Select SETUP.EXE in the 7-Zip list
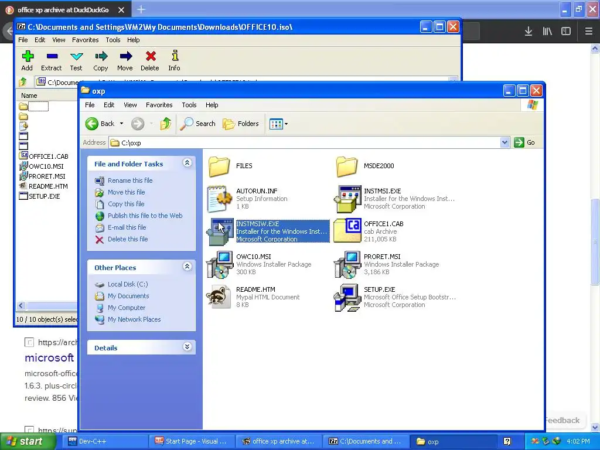The image size is (600, 450). click(x=44, y=196)
